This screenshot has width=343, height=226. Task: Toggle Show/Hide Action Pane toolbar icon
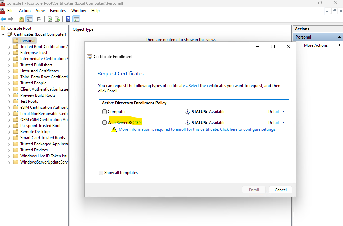[76, 19]
